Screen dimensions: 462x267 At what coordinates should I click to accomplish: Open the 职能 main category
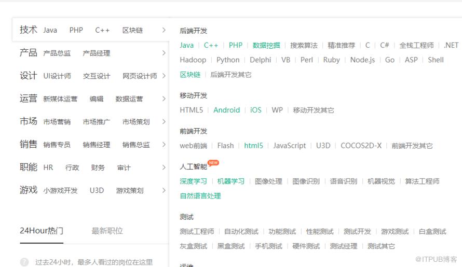click(x=28, y=167)
